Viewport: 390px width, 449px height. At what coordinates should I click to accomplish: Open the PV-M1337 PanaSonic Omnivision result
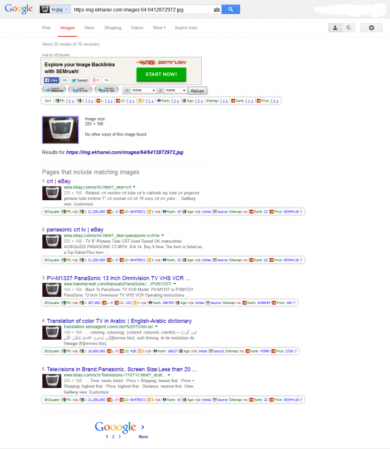tap(118, 278)
